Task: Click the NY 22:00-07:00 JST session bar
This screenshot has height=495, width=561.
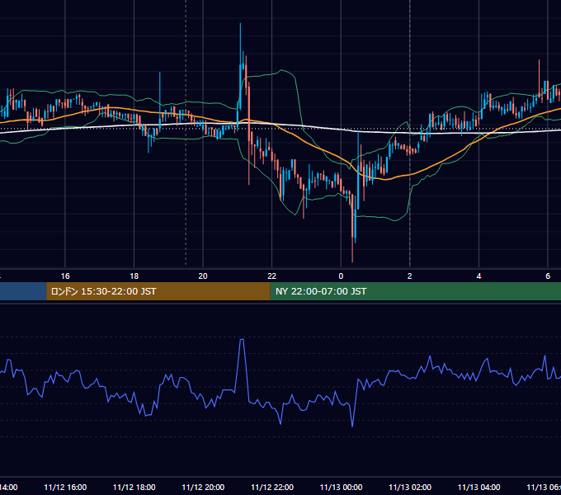Action: (x=415, y=291)
